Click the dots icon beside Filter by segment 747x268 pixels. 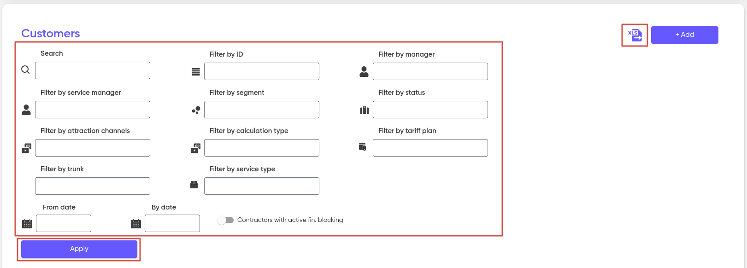[196, 110]
